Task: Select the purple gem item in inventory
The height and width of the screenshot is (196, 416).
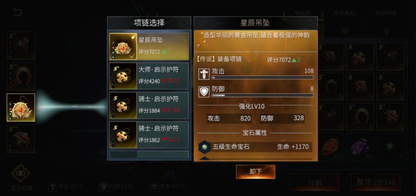Action: [x=359, y=147]
